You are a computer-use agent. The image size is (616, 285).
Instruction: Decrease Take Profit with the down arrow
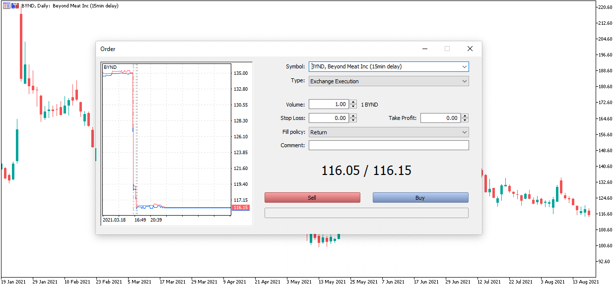(x=465, y=120)
